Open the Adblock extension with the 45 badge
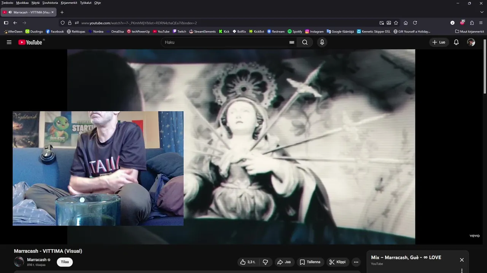 462,22
